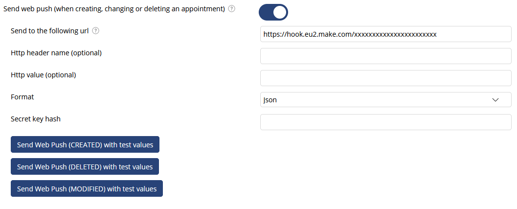Click the Send Web Push (DELETED) test button

coord(85,166)
